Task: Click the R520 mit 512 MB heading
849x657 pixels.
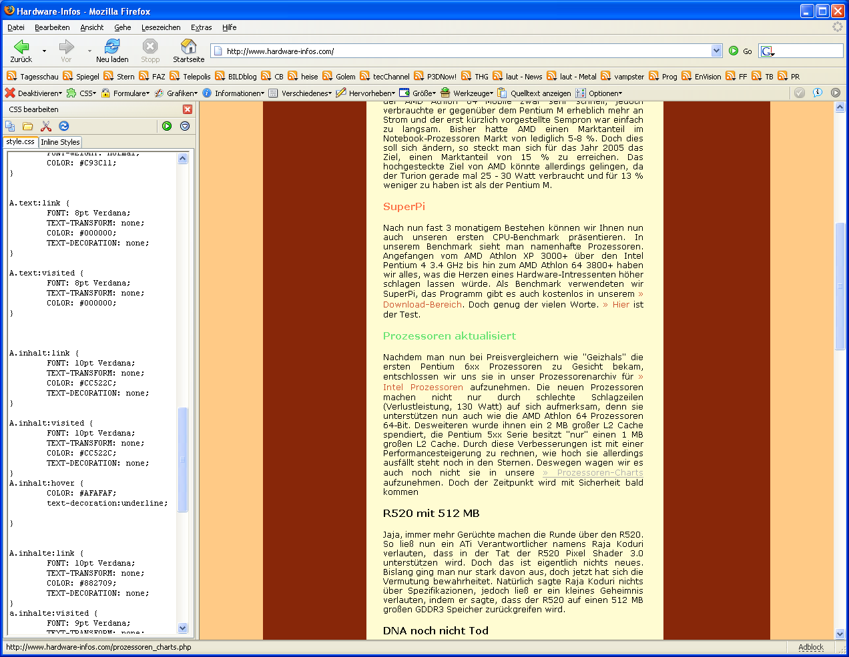Action: click(x=431, y=514)
